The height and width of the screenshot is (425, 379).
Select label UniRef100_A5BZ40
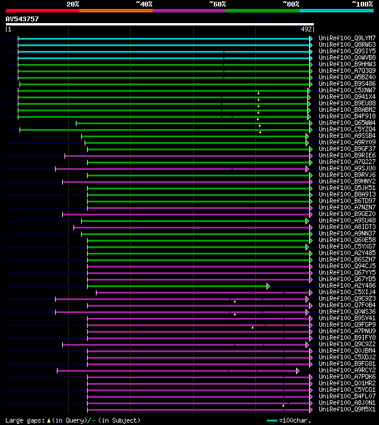pyautogui.click(x=347, y=78)
